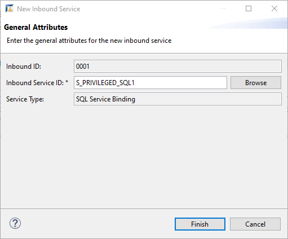Close the New Inbound Service dialog
This screenshot has height=239, width=288.
274,8
